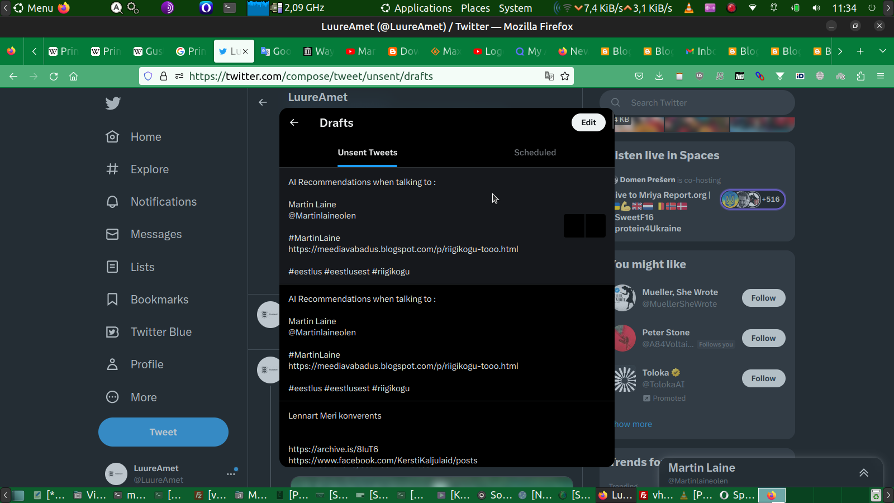The height and width of the screenshot is (503, 894).
Task: Follow Toloka
Action: pos(763,378)
